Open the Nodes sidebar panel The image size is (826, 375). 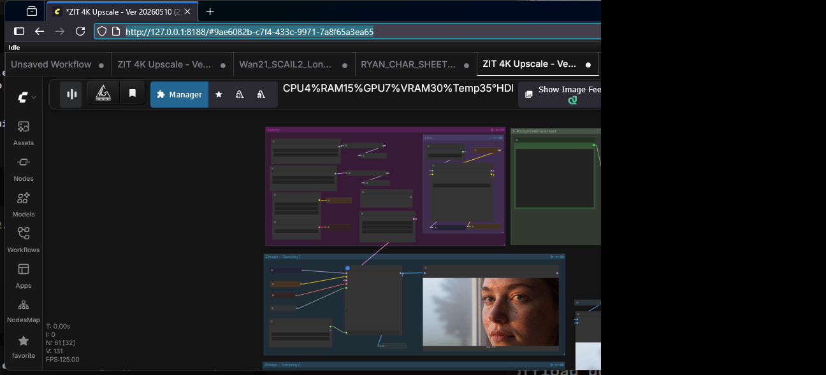pyautogui.click(x=24, y=169)
